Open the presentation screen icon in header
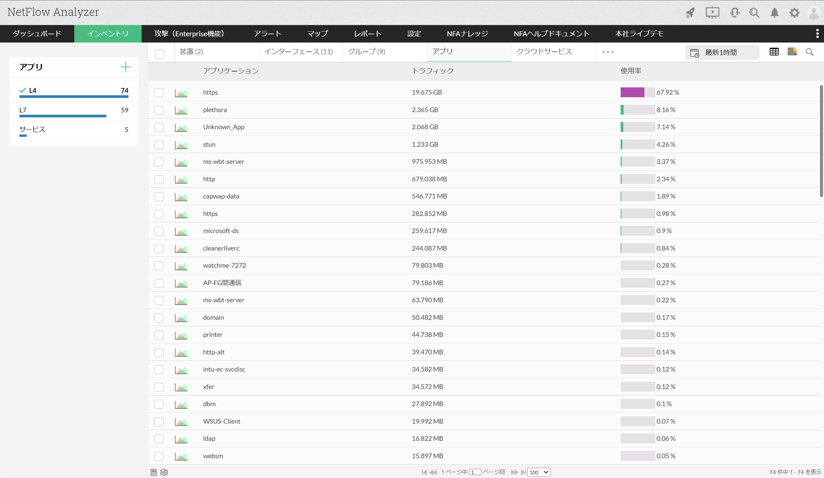 point(712,13)
